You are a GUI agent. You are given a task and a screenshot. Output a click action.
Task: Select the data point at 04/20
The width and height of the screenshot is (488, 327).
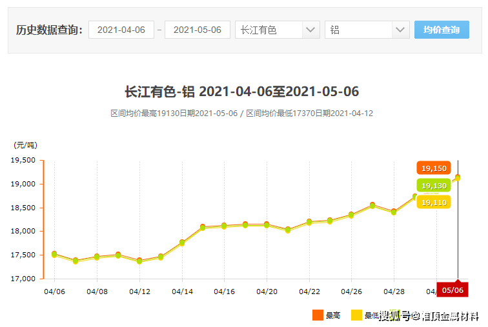(267, 224)
